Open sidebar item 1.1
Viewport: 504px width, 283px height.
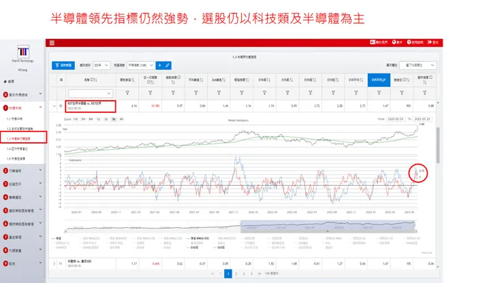(x=15, y=119)
